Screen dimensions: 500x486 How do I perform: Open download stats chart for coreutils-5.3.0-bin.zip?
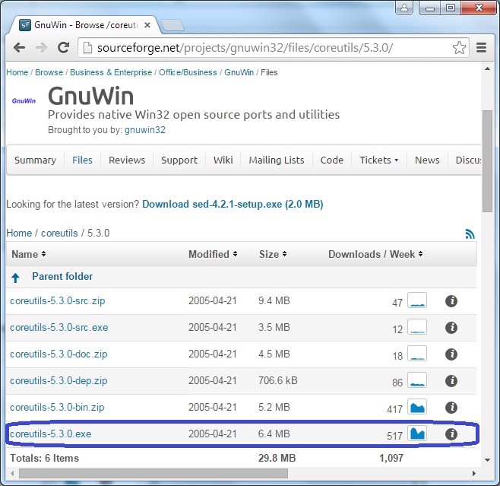click(x=417, y=407)
